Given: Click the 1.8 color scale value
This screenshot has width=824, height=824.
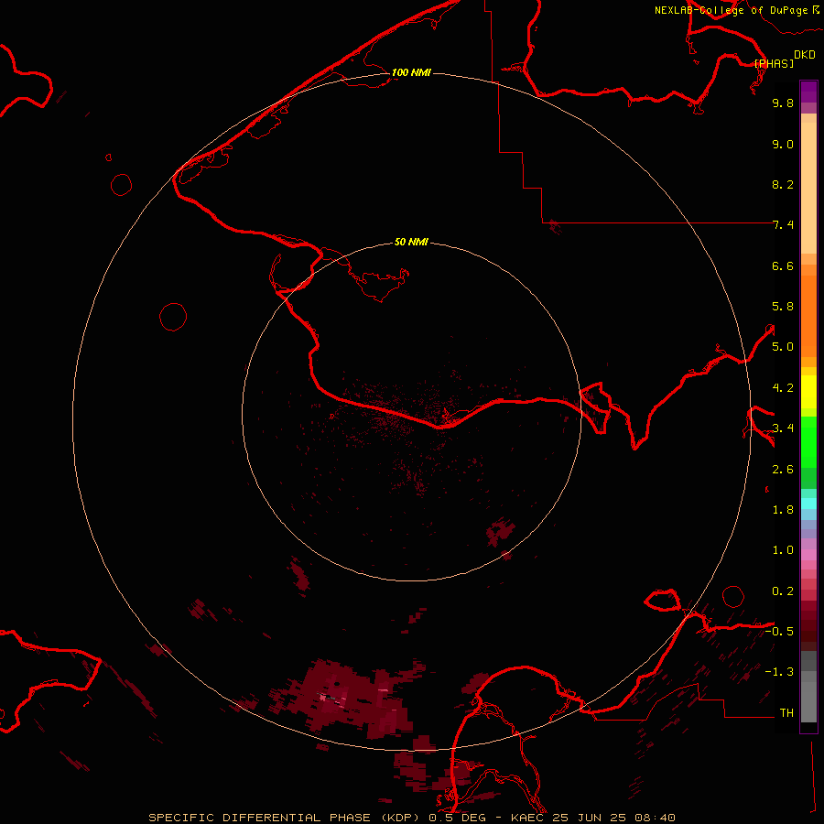Looking at the screenshot, I should (x=783, y=510).
